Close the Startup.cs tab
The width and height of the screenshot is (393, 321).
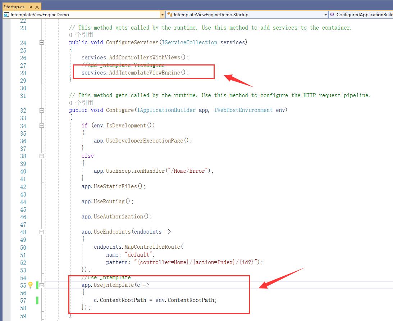[37, 7]
